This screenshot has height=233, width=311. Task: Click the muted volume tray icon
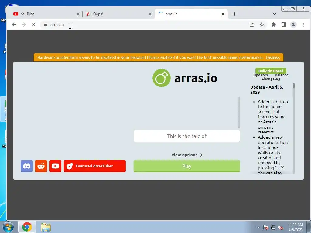coord(280,227)
